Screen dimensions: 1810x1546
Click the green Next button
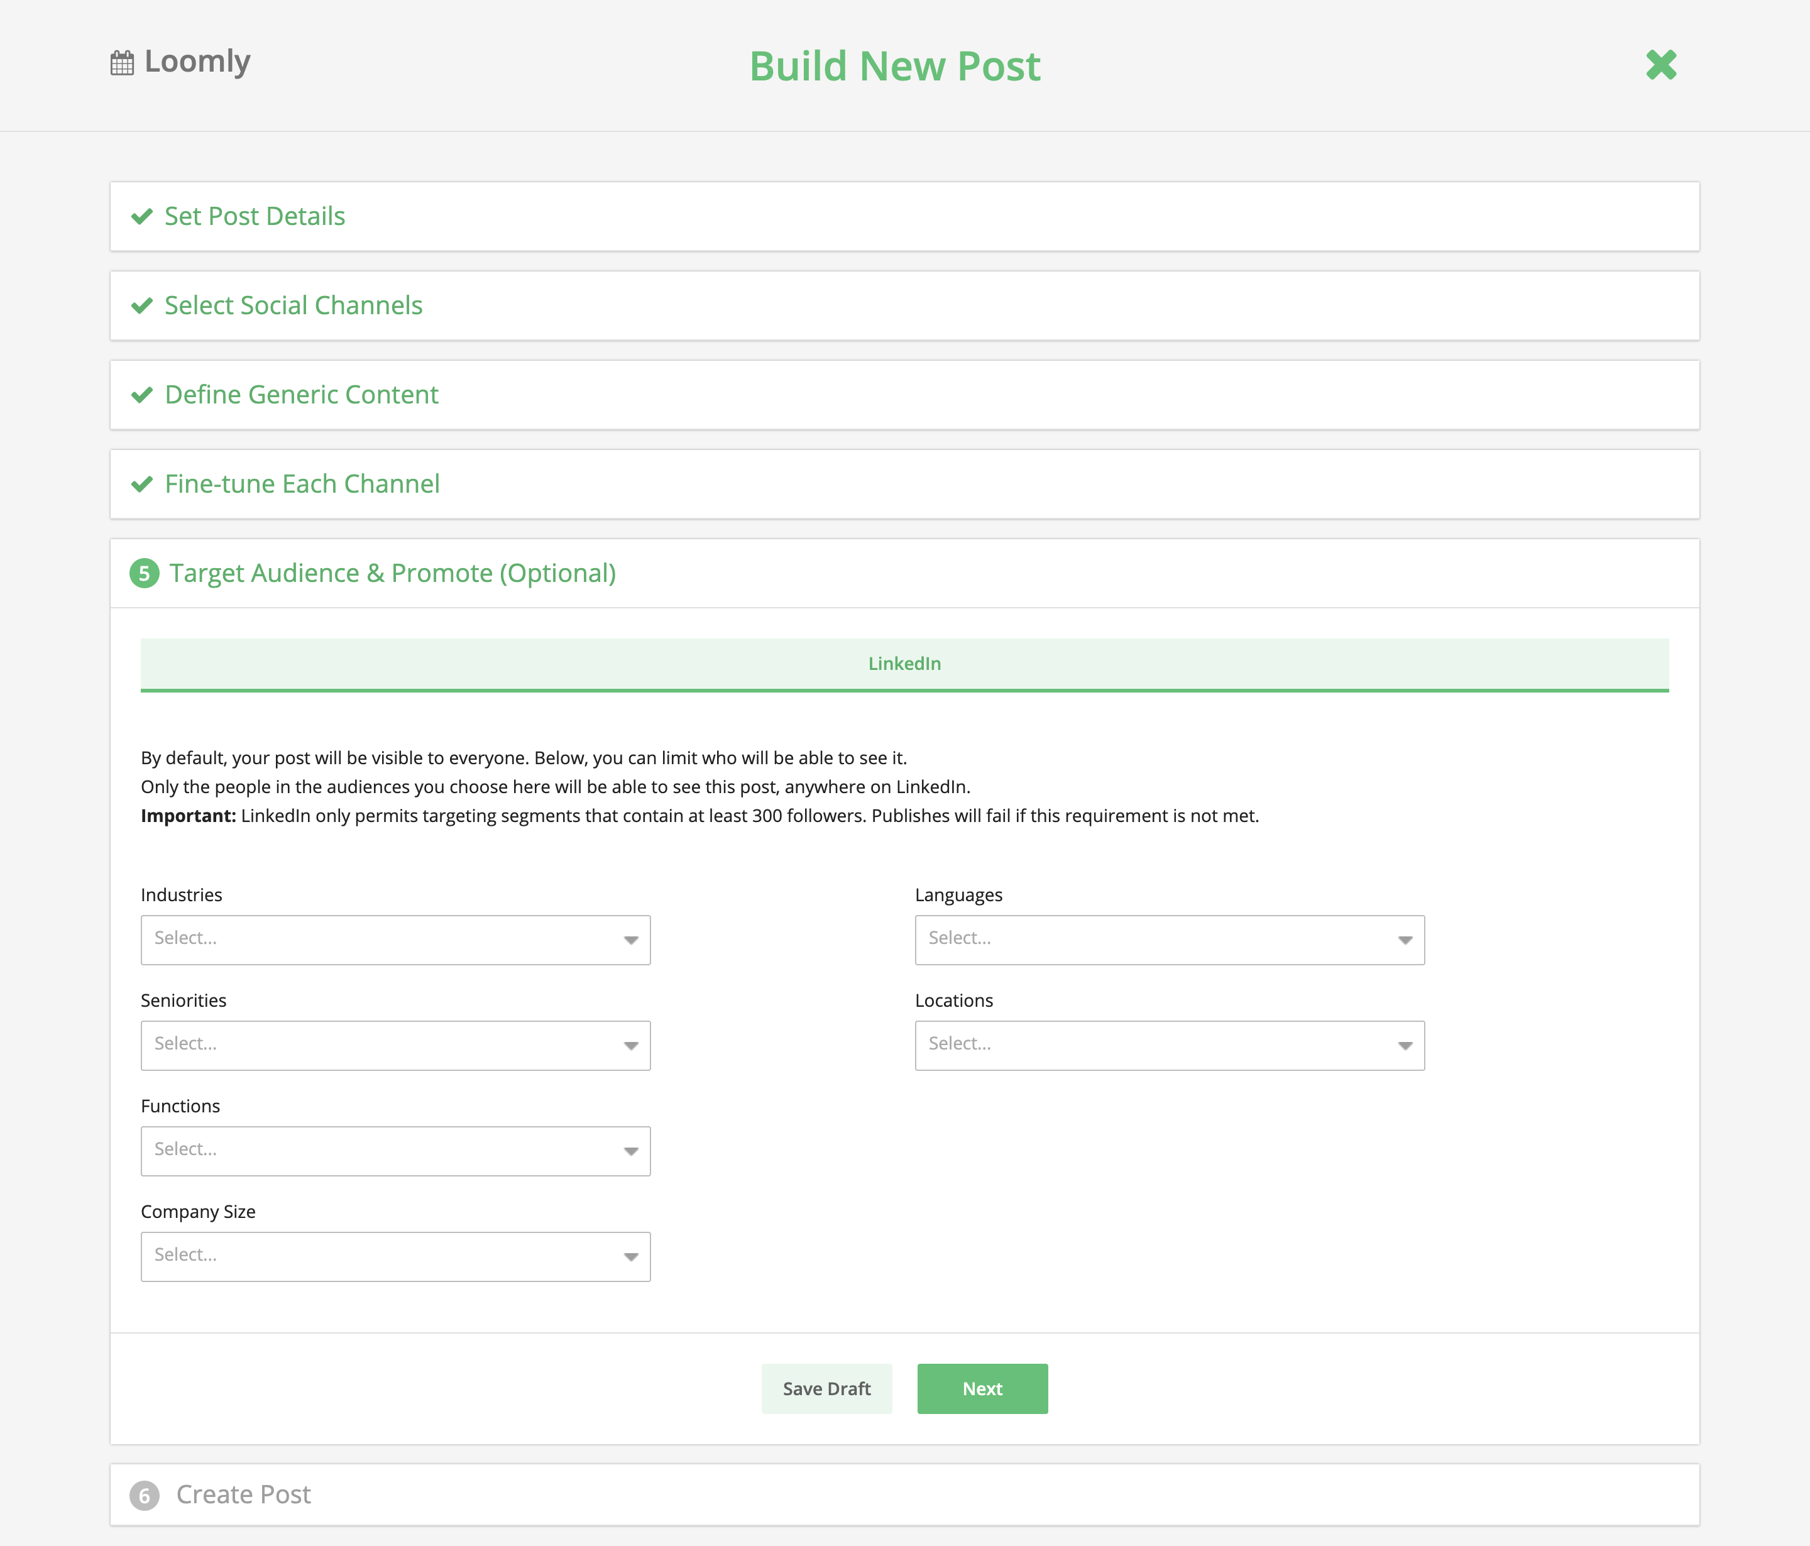point(982,1388)
